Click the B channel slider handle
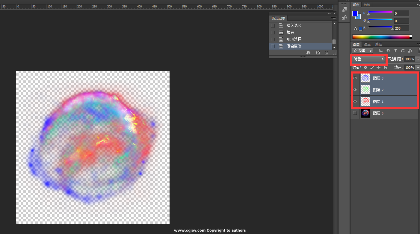Viewport: 420px width, 234px height. tap(392, 29)
